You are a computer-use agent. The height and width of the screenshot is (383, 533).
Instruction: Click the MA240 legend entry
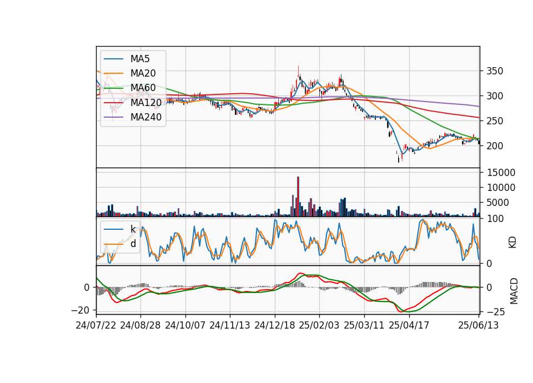133,117
